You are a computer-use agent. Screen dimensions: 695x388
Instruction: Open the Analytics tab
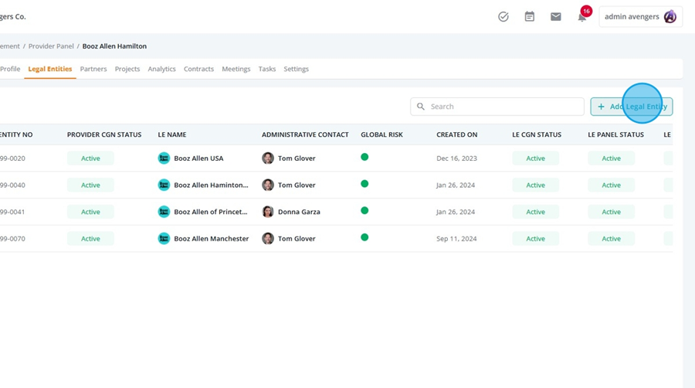tap(162, 69)
